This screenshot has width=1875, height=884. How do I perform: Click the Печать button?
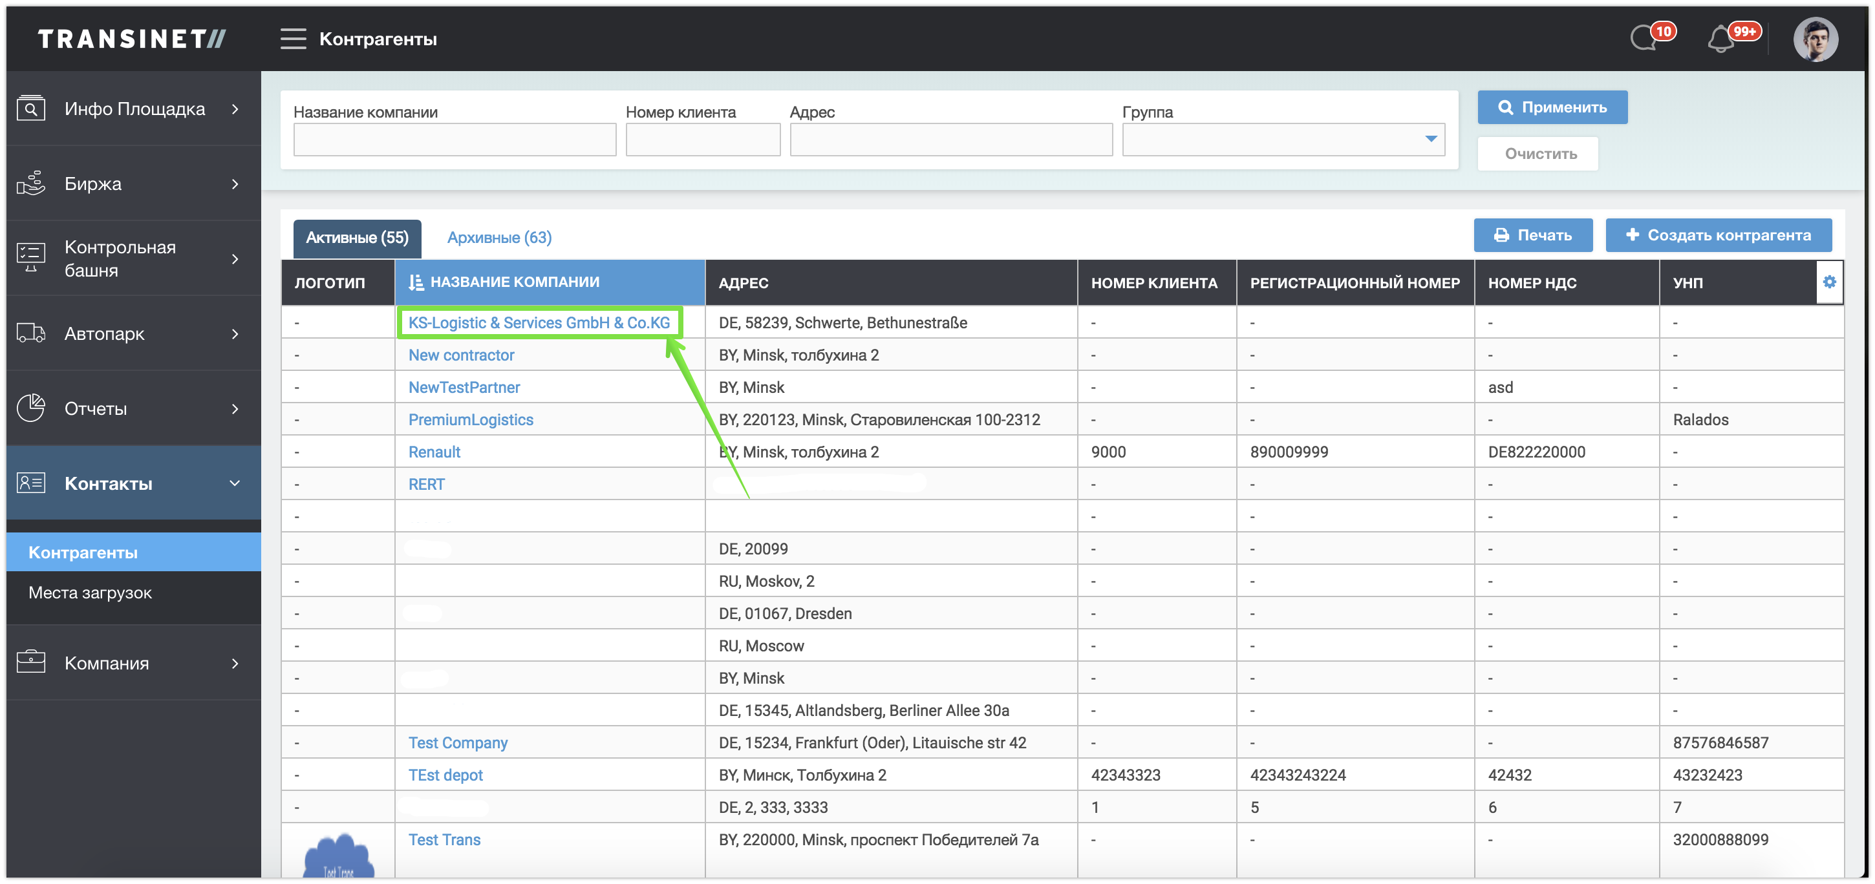(1533, 235)
